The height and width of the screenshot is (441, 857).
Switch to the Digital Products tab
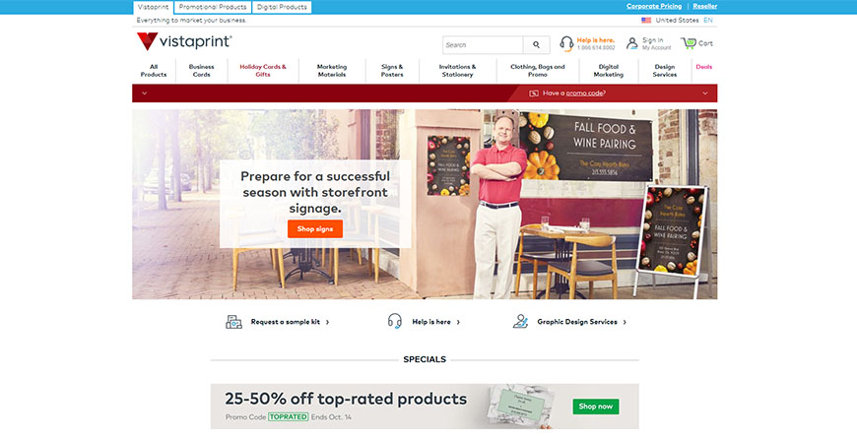coord(282,7)
